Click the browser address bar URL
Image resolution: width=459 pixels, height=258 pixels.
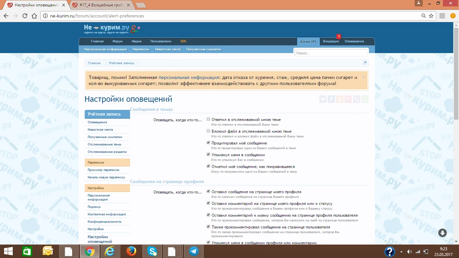97,16
